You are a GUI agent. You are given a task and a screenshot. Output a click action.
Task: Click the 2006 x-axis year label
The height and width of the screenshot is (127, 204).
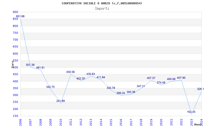tap(20, 122)
